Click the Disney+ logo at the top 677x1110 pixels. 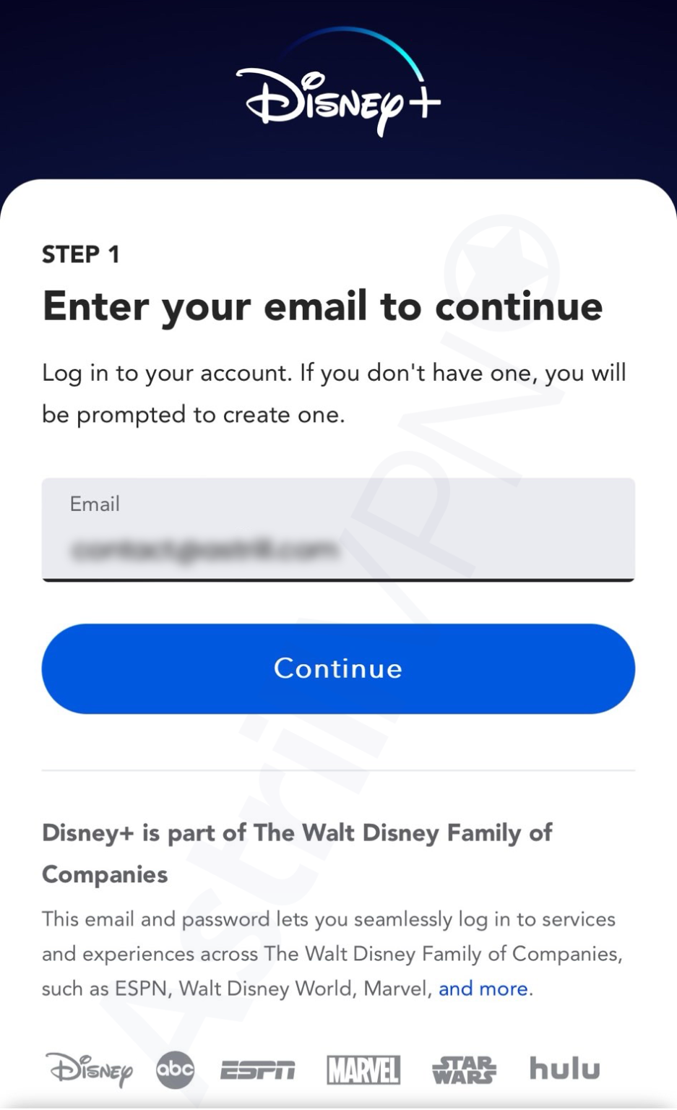click(338, 98)
